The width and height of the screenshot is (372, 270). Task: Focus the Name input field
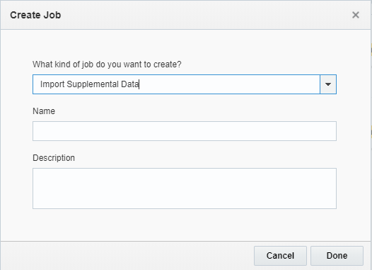tap(185, 131)
